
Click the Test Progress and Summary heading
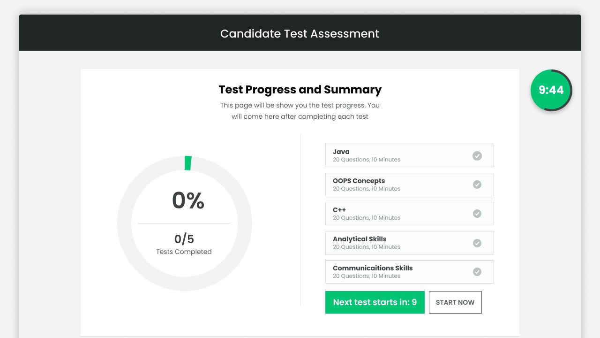300,90
